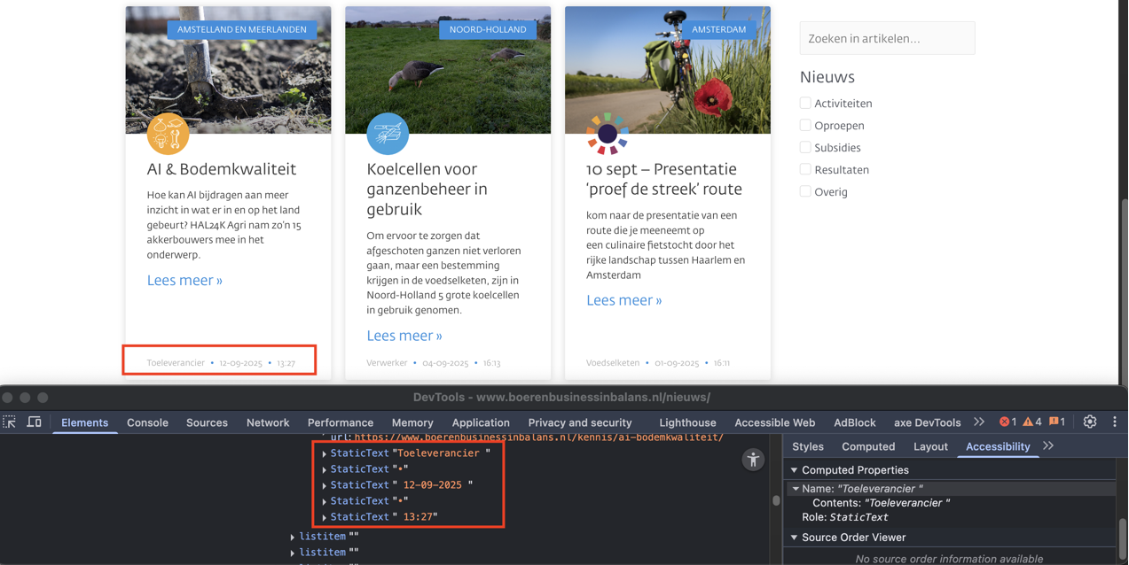Viewport: 1129px width, 565px height.
Task: Click the yellow warning count badge
Action: click(1032, 422)
